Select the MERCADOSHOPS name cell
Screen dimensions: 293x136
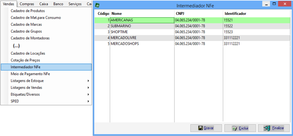pyautogui.click(x=142, y=44)
